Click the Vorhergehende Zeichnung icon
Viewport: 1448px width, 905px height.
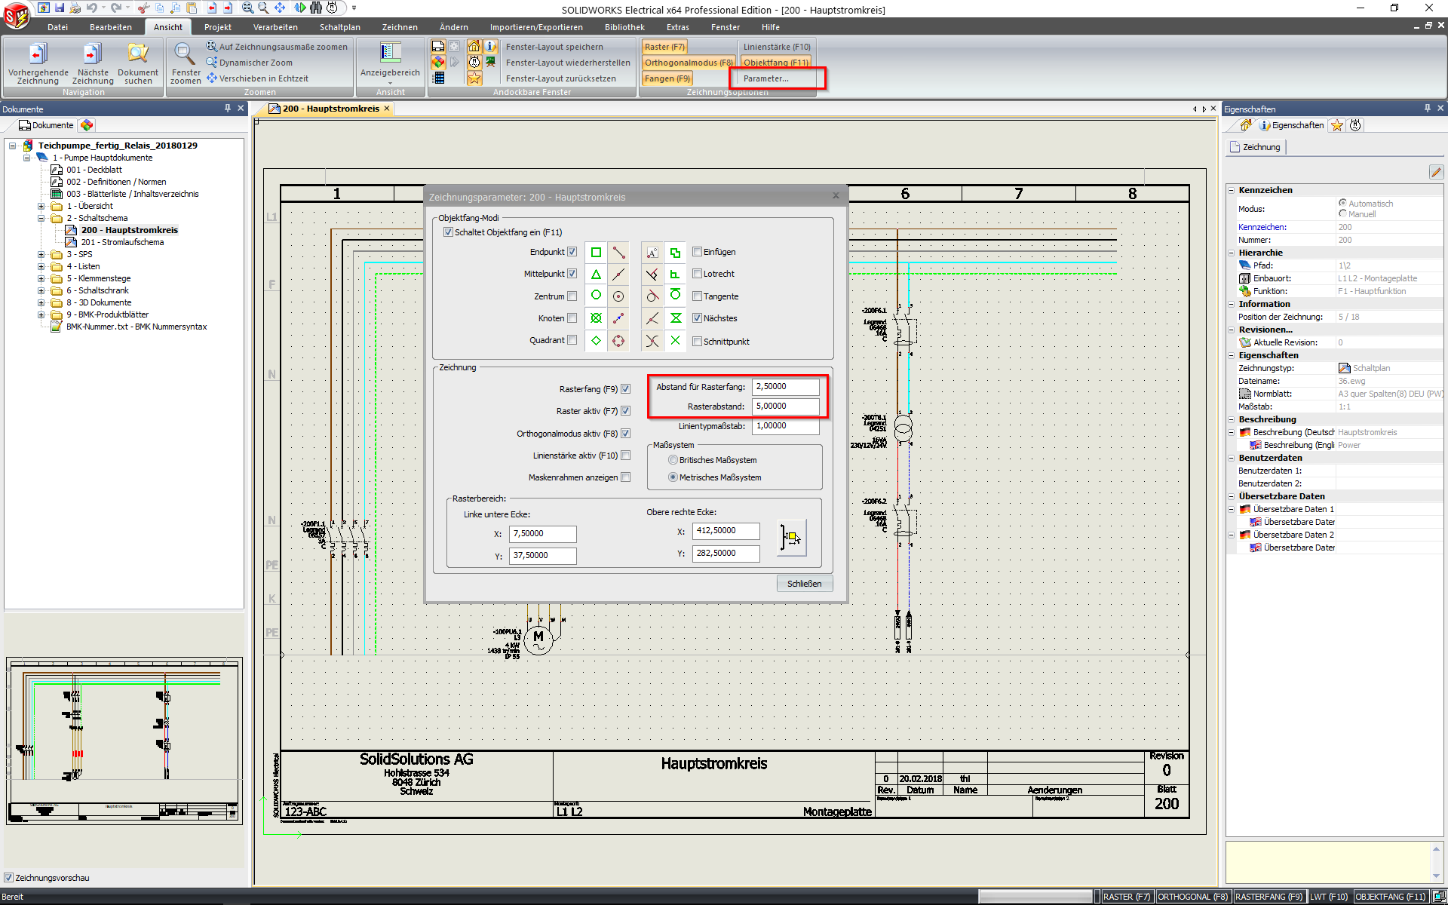coord(37,54)
